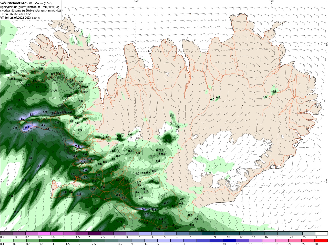
Task: Click the white 30 swatch in the snow legend
Action: click(322, 233)
